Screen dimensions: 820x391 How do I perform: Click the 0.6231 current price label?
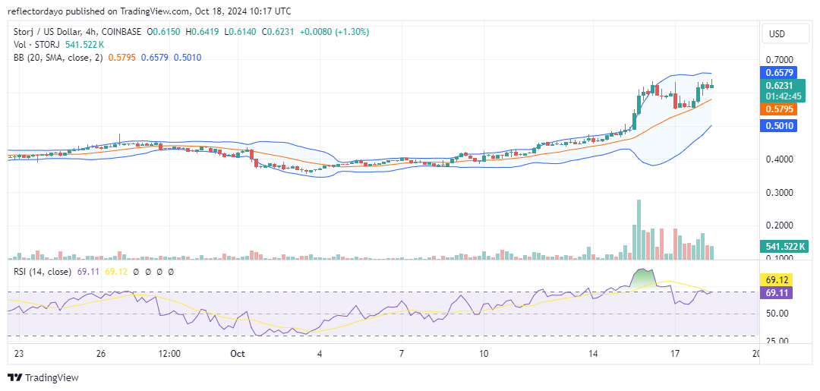click(779, 86)
